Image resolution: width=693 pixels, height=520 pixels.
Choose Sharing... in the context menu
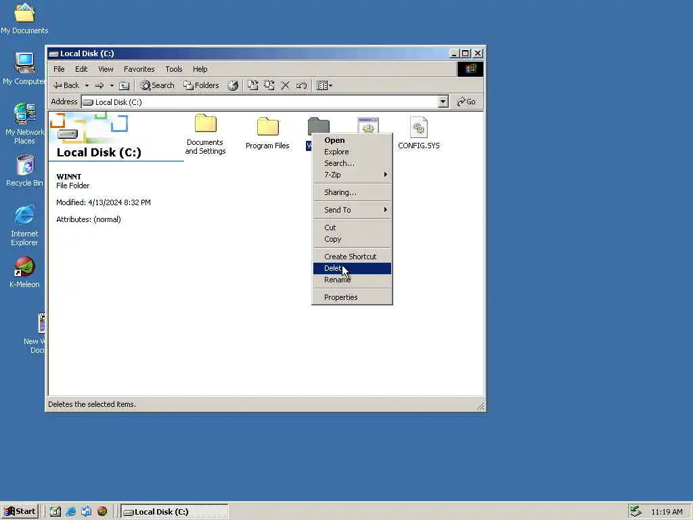352,192
